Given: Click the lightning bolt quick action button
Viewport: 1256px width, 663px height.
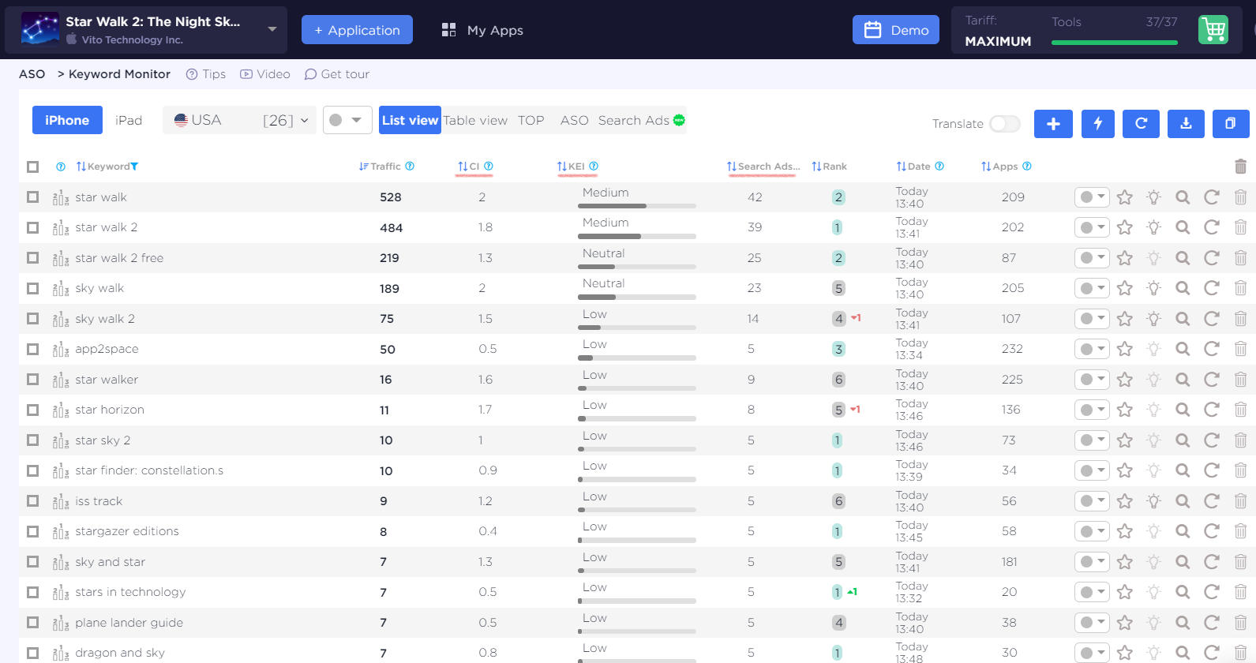Looking at the screenshot, I should [x=1097, y=124].
